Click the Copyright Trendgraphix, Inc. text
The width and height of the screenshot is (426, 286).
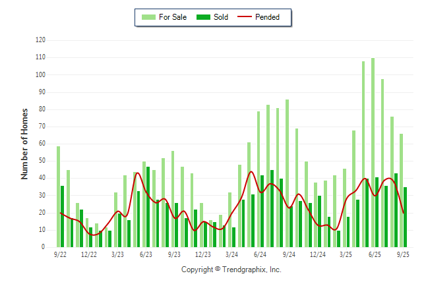(231, 270)
